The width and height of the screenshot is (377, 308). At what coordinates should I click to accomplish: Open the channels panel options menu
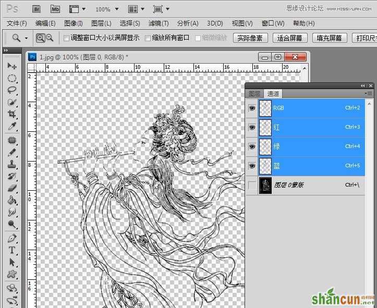pyautogui.click(x=368, y=93)
